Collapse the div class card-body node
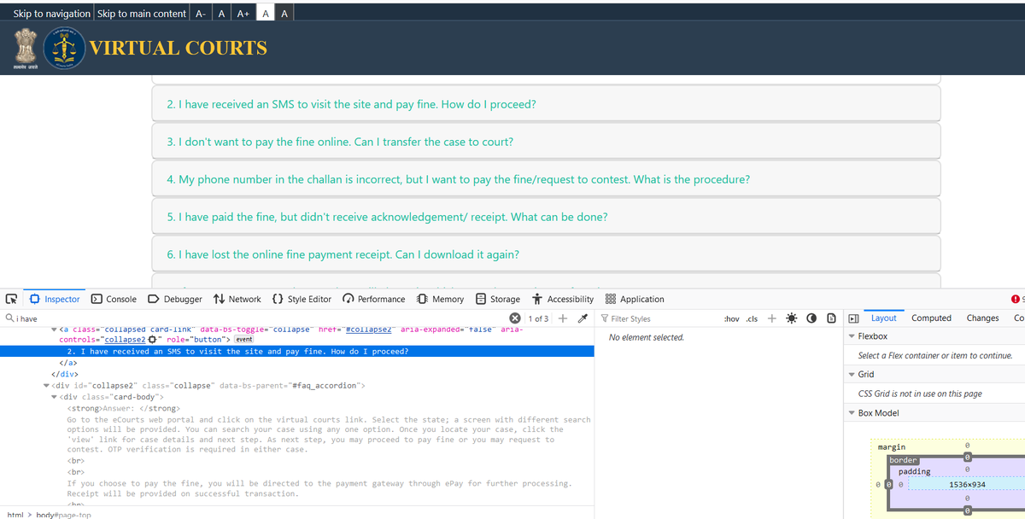Screen dimensions: 1025x519 [55, 396]
